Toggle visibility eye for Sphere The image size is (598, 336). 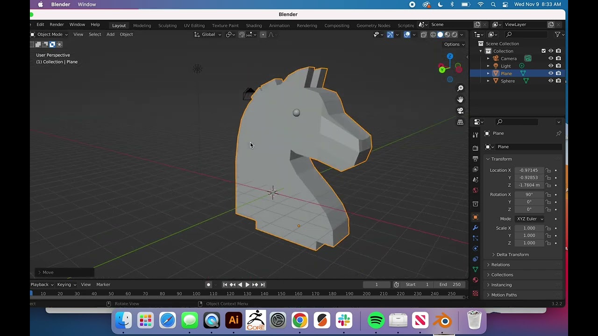coord(551,81)
